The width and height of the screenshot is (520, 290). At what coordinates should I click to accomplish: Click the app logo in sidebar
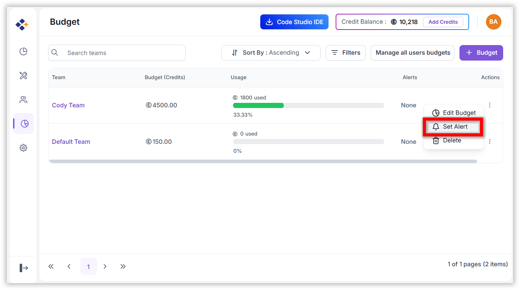coord(22,24)
